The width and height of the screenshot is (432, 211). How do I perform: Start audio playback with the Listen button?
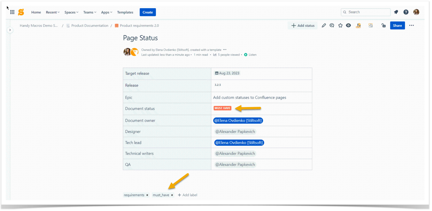click(x=250, y=55)
